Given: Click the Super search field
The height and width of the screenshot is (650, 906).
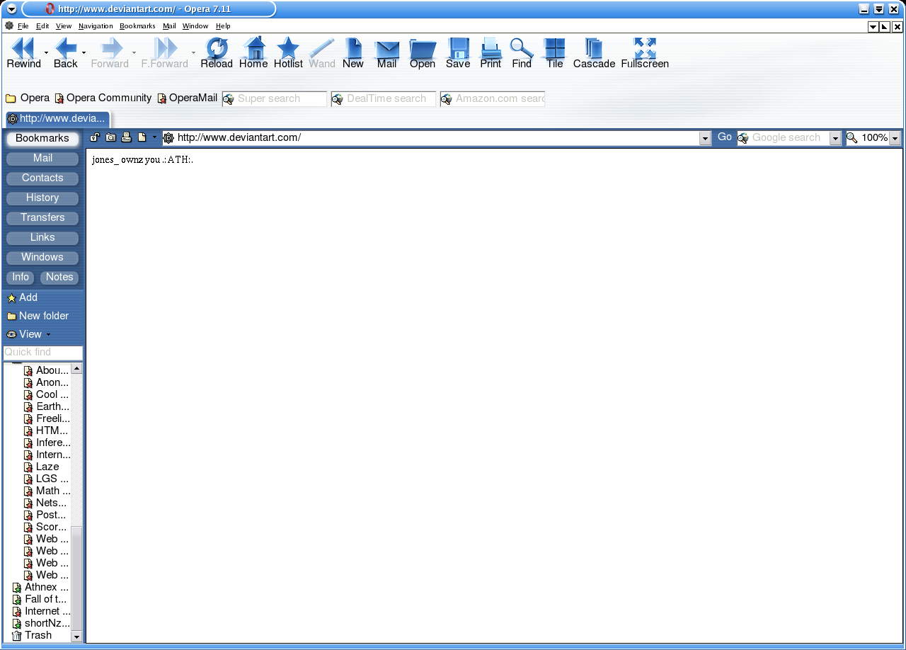Looking at the screenshot, I should (275, 98).
